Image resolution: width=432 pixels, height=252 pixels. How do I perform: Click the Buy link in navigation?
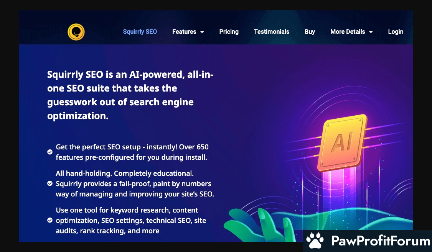click(310, 32)
